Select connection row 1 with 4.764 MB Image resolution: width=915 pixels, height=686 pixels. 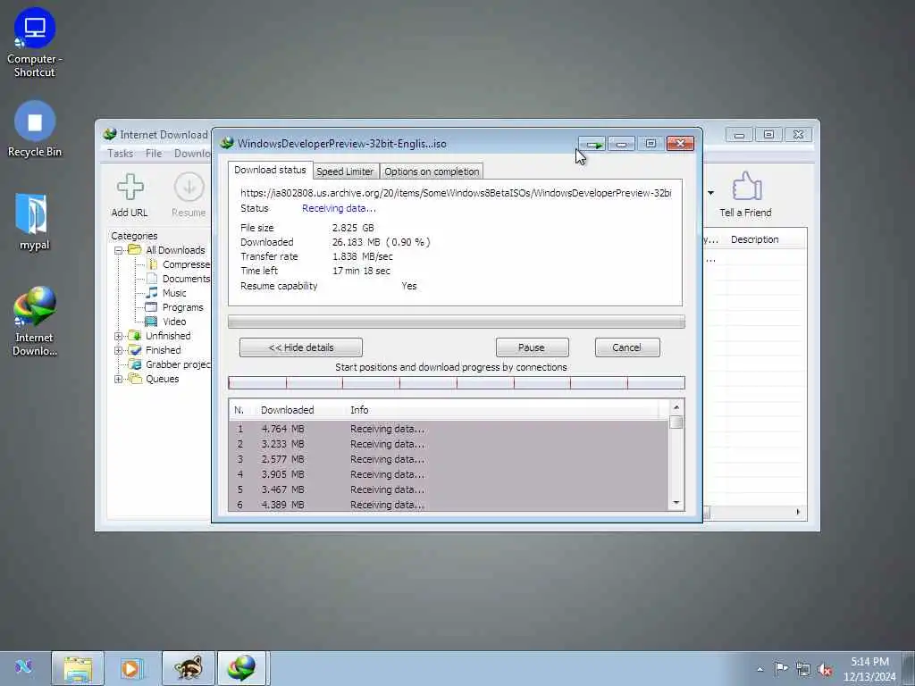[x=449, y=429]
